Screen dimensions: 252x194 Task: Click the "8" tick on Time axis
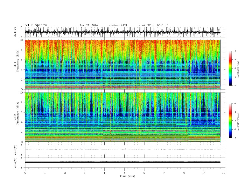[x=184, y=173]
